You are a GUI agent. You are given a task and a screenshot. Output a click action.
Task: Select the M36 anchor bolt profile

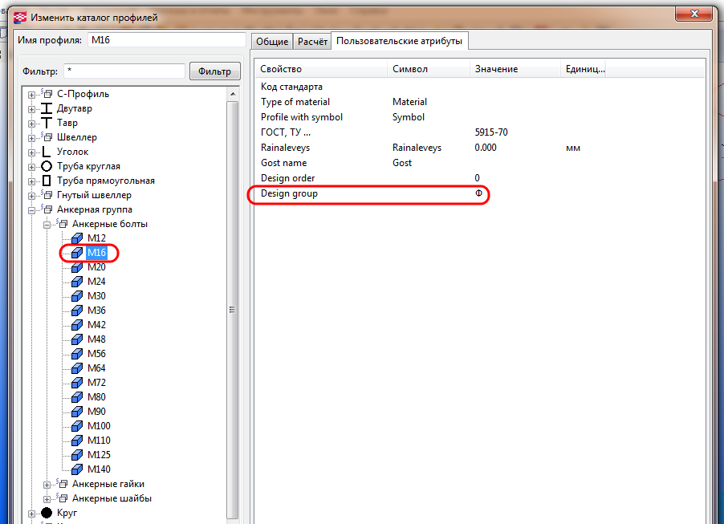(96, 311)
